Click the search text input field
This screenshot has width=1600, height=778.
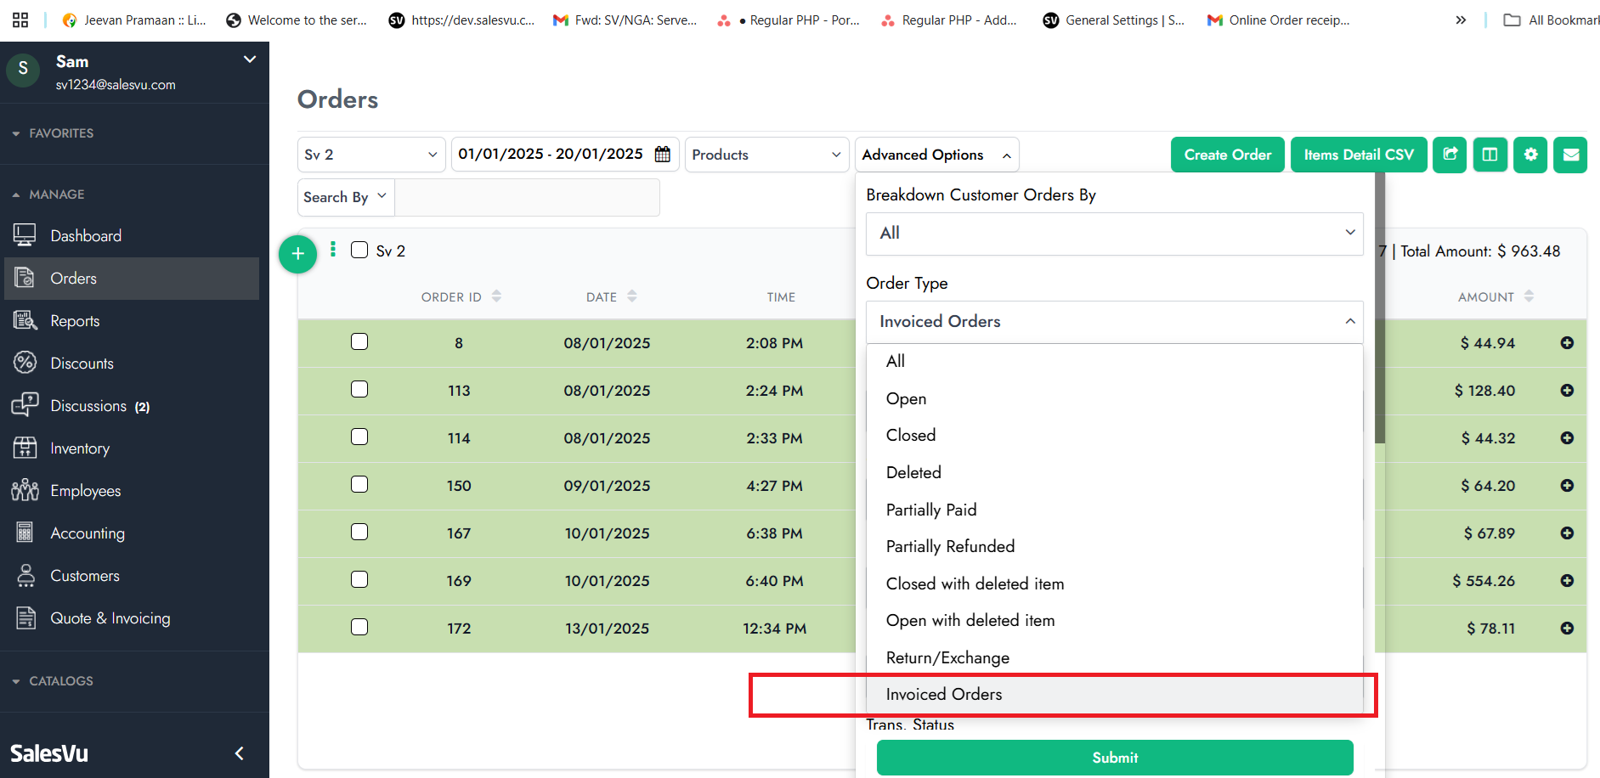tap(527, 197)
